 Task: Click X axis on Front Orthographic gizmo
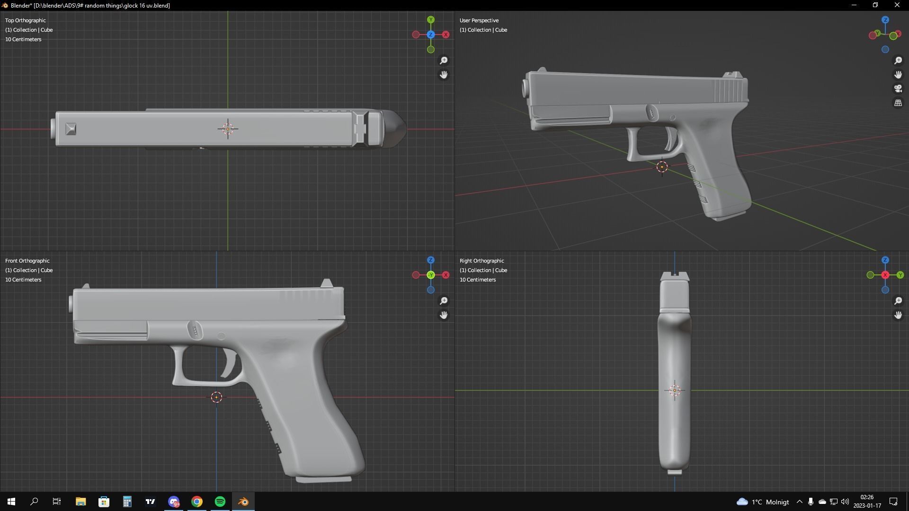tap(446, 275)
